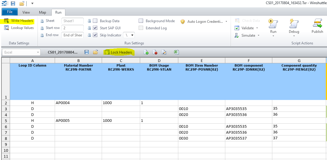Click the Start row input field
Viewport: 327px width, 160px height.
click(72, 28)
